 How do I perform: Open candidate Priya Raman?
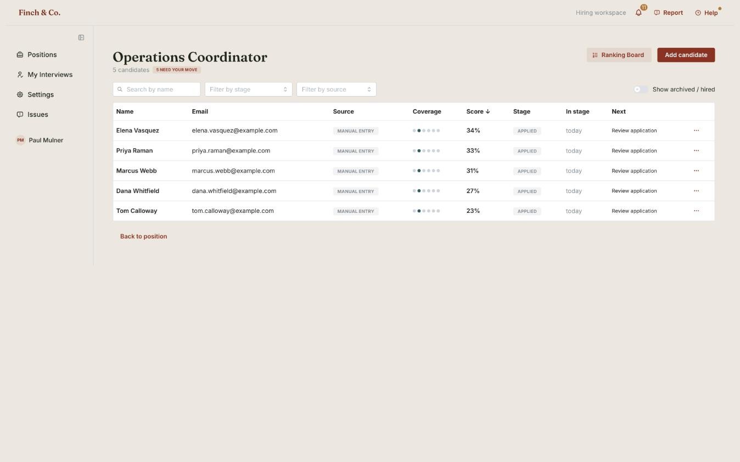[134, 150]
